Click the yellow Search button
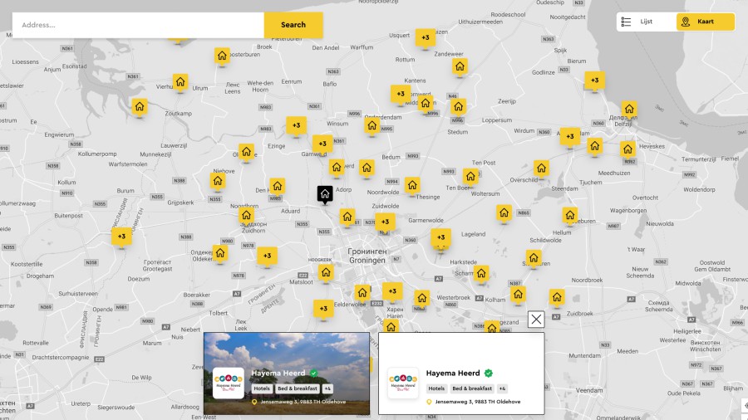 [293, 25]
